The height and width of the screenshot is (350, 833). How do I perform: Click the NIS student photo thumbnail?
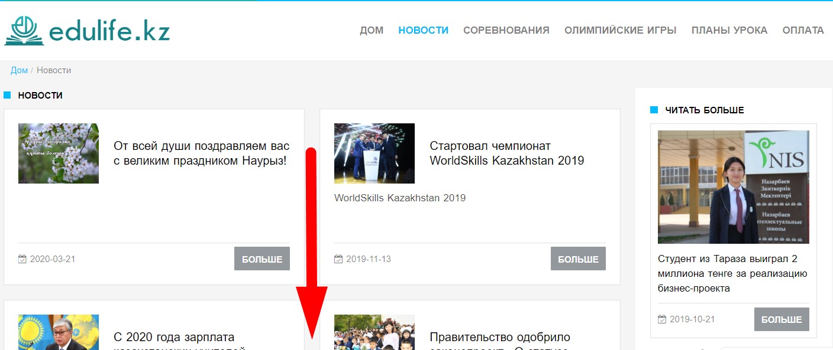click(x=733, y=187)
